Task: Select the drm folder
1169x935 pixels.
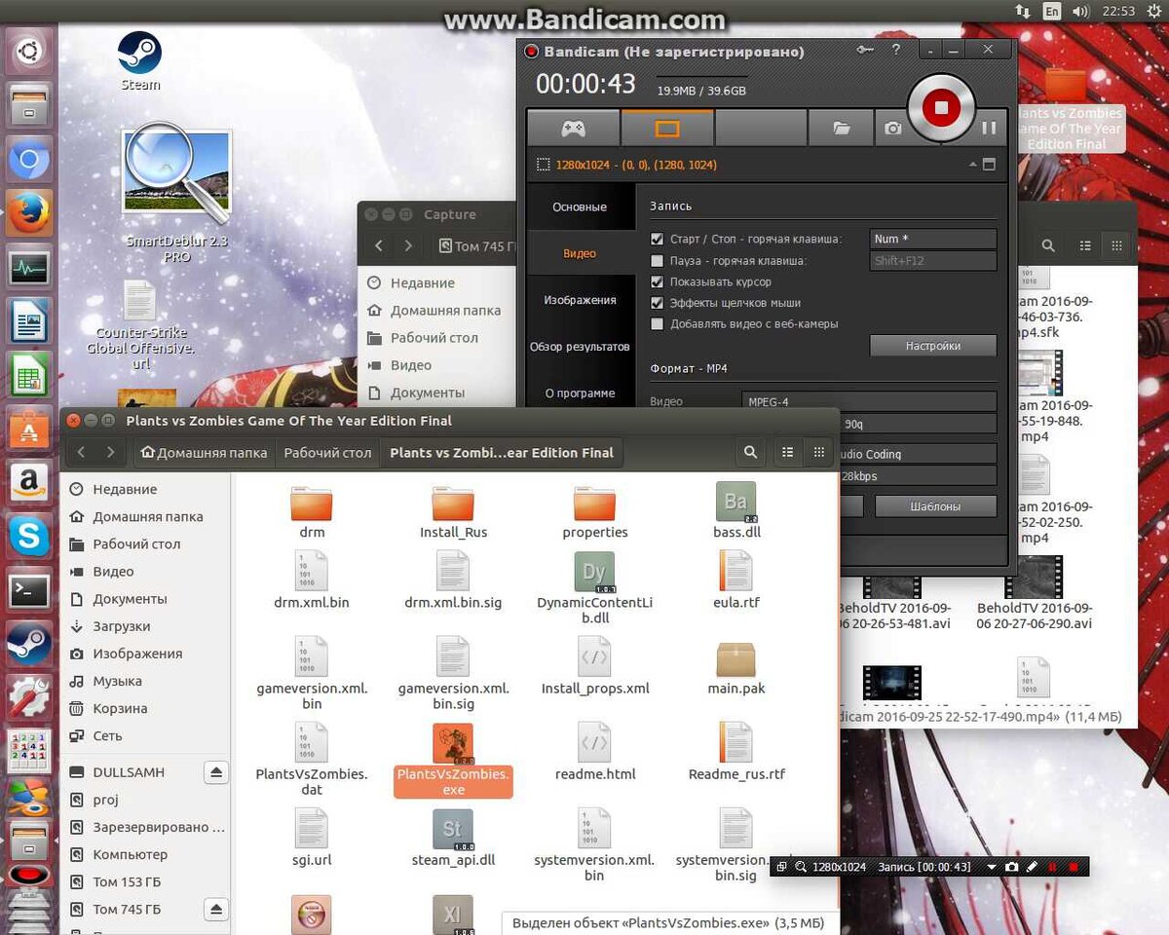Action: pyautogui.click(x=312, y=511)
